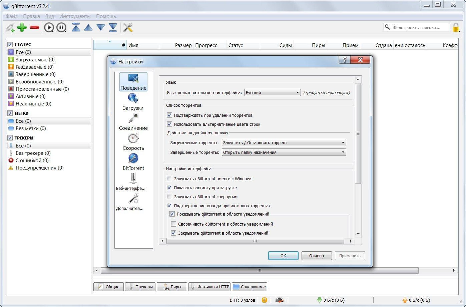Click the Отмена button
The image size is (466, 307).
pos(317,256)
